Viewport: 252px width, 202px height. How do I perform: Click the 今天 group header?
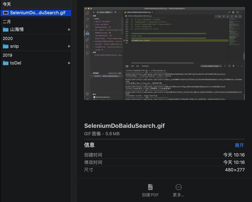pos(7,4)
